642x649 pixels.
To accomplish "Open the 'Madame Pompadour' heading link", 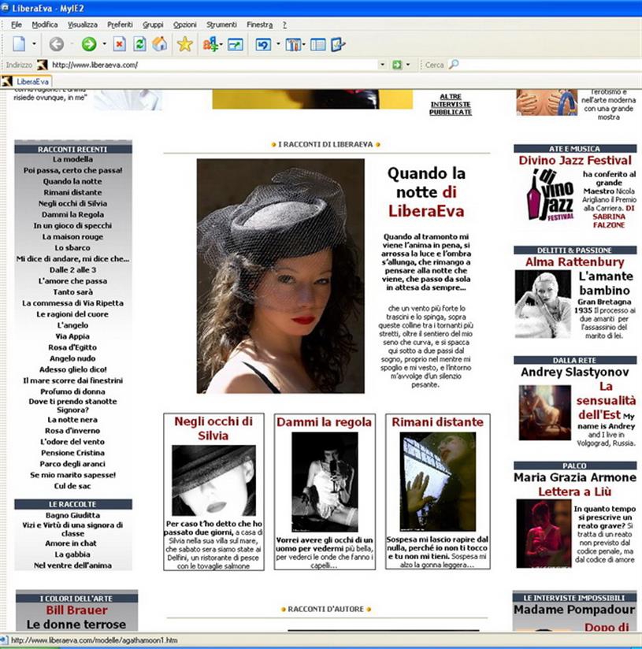I will (x=574, y=610).
